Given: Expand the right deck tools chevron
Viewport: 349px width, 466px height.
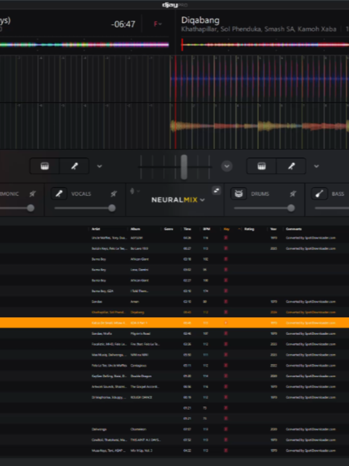Looking at the screenshot, I should pyautogui.click(x=316, y=166).
